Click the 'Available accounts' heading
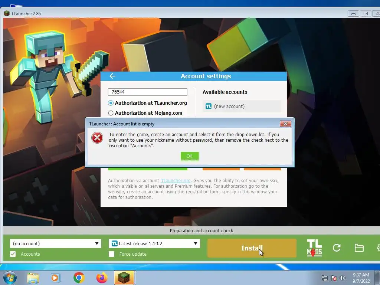 (x=225, y=92)
